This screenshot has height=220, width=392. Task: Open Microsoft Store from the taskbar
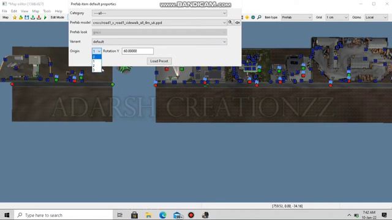click(134, 215)
